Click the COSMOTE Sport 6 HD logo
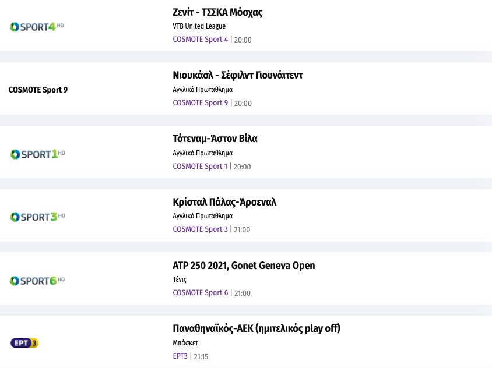The height and width of the screenshot is (368, 492). (37, 280)
